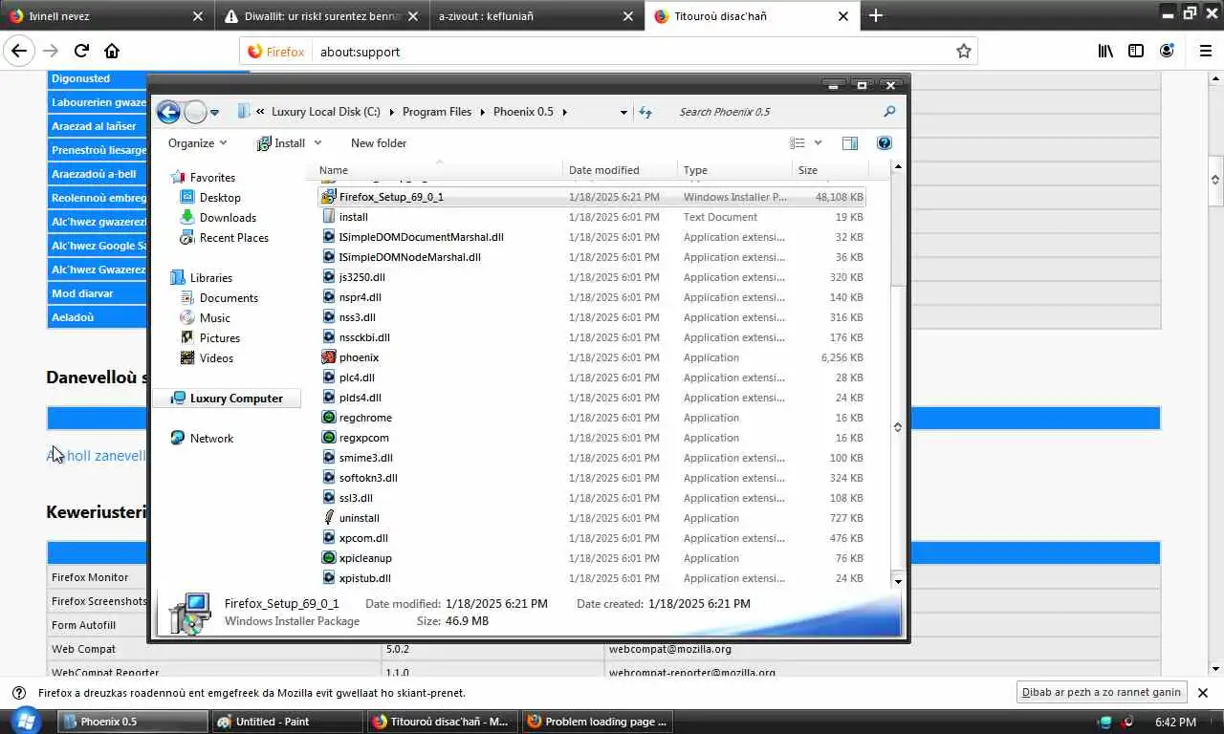Close the notification bar at the bottom
This screenshot has height=734, width=1224.
[x=1203, y=693]
